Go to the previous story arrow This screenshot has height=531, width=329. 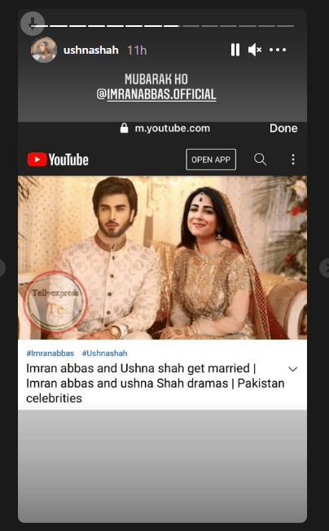pos(2,268)
